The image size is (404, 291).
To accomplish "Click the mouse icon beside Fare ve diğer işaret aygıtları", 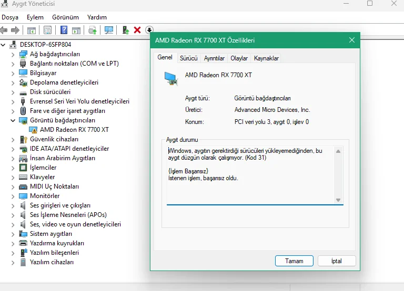I will 23,111.
